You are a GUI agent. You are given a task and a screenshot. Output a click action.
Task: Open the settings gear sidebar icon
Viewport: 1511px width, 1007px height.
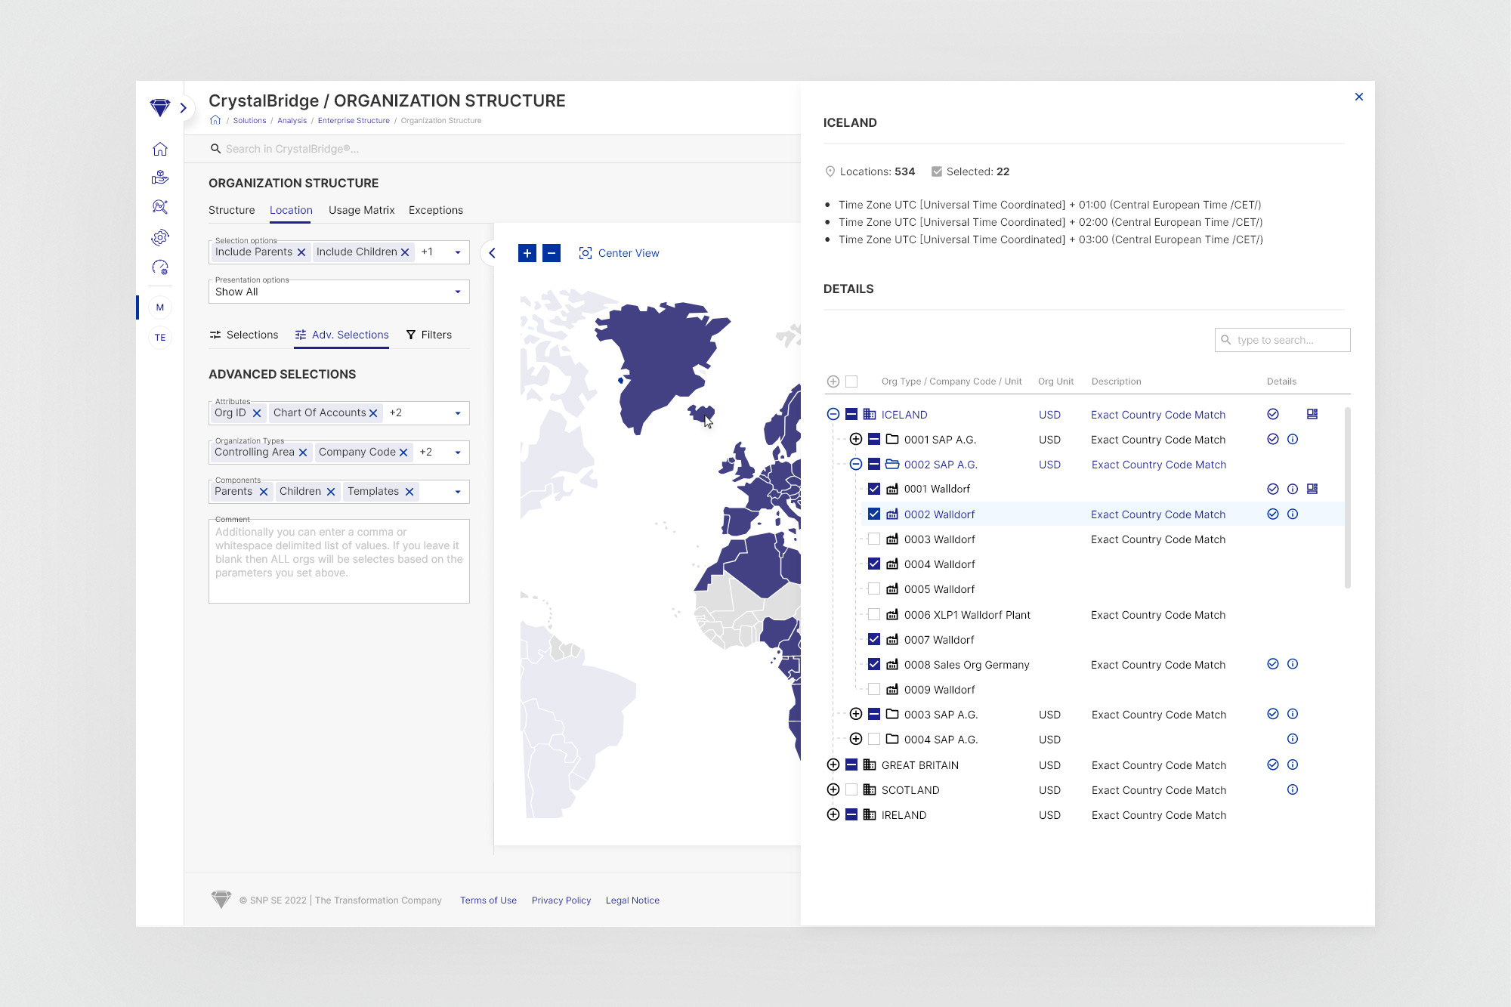[160, 237]
